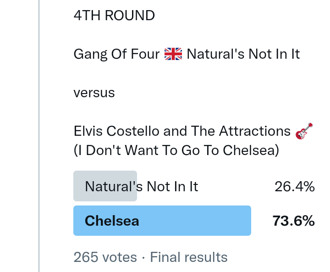This screenshot has height=272, width=330.
Task: Click the "Final results" status text
Action: coord(189,257)
